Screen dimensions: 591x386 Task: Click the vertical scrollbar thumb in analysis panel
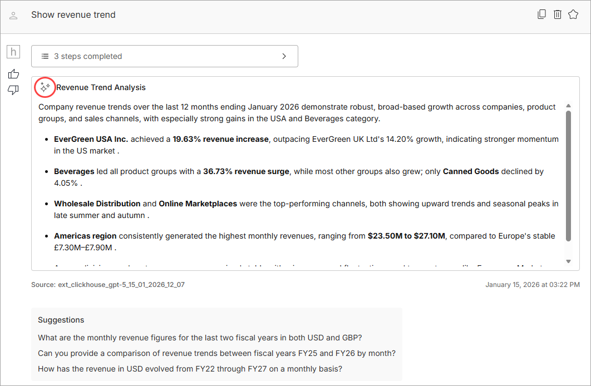point(568,175)
